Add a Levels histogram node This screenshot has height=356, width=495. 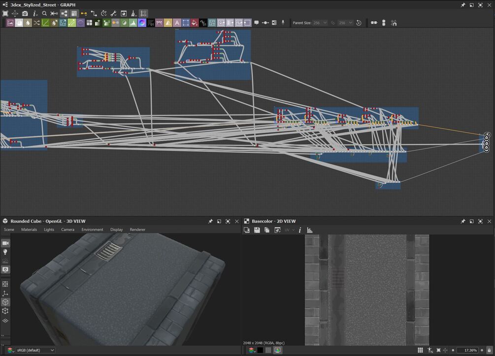pos(132,23)
